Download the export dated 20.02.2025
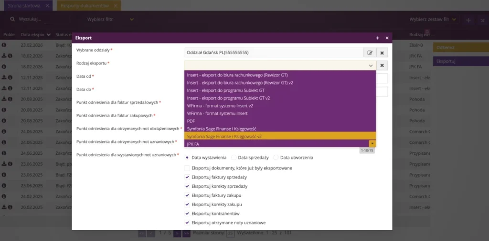The image size is (489, 241). 4,207
